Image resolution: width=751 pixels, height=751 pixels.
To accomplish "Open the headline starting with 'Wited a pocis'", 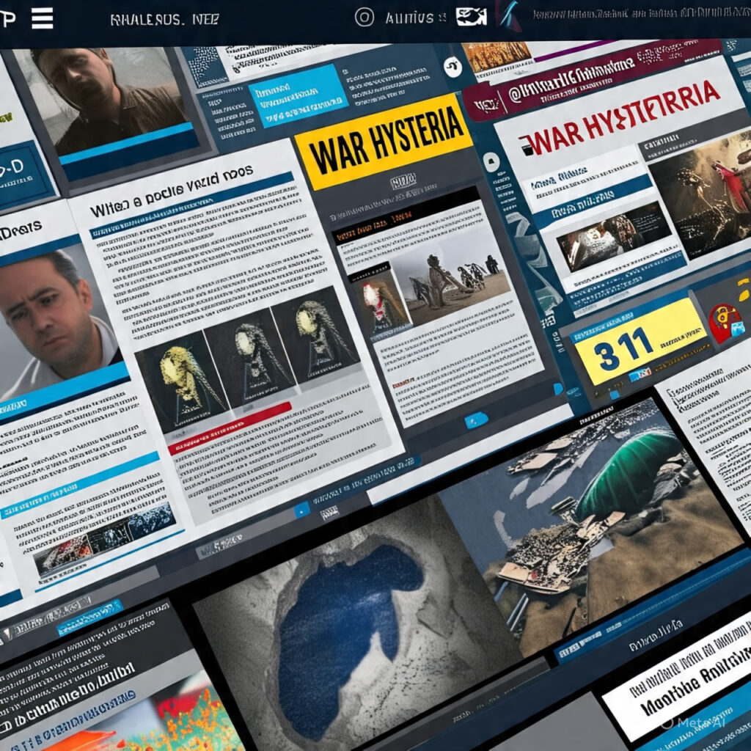I will coord(171,190).
